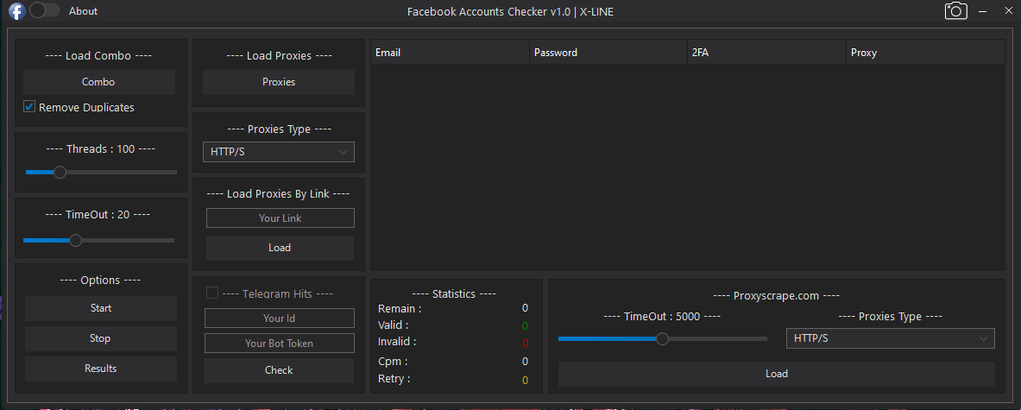This screenshot has width=1021, height=410.
Task: Click the Proxyscrape.com section heading
Action: tap(776, 295)
